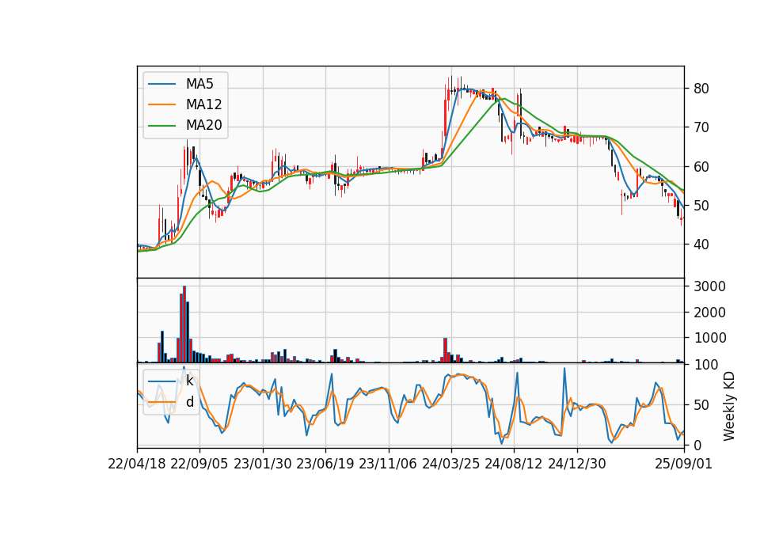Viewport: 760px width, 546px height.
Task: Click the 23/01/30 date tick label
Action: 263,464
